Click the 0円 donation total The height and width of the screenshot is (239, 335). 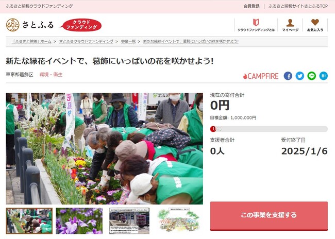pos(220,105)
